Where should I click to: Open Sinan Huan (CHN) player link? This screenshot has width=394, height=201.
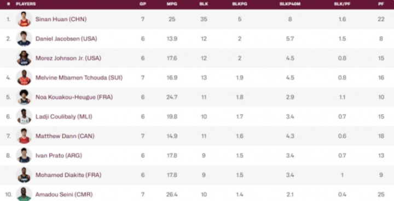tap(61, 19)
